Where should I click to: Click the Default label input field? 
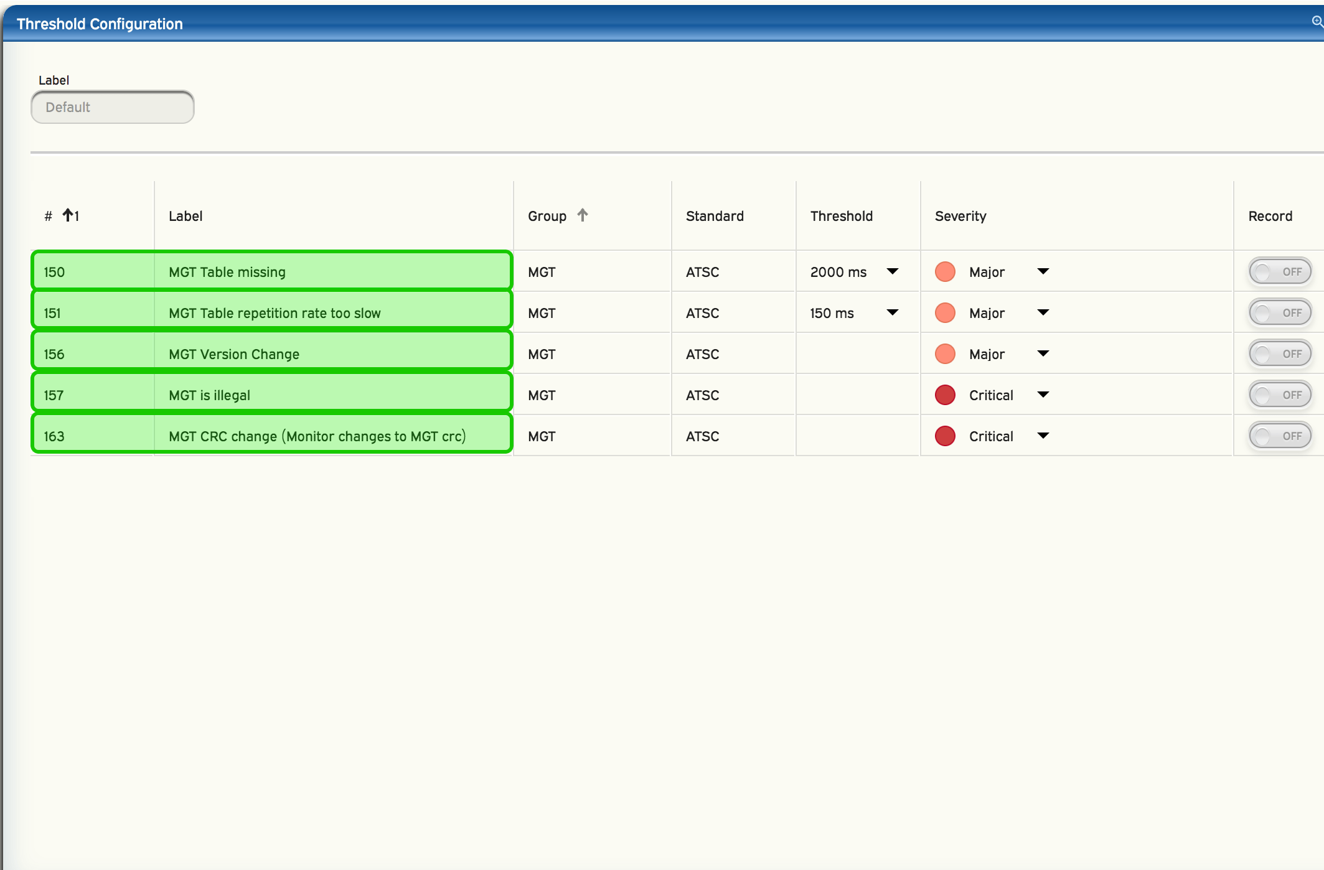pos(113,107)
